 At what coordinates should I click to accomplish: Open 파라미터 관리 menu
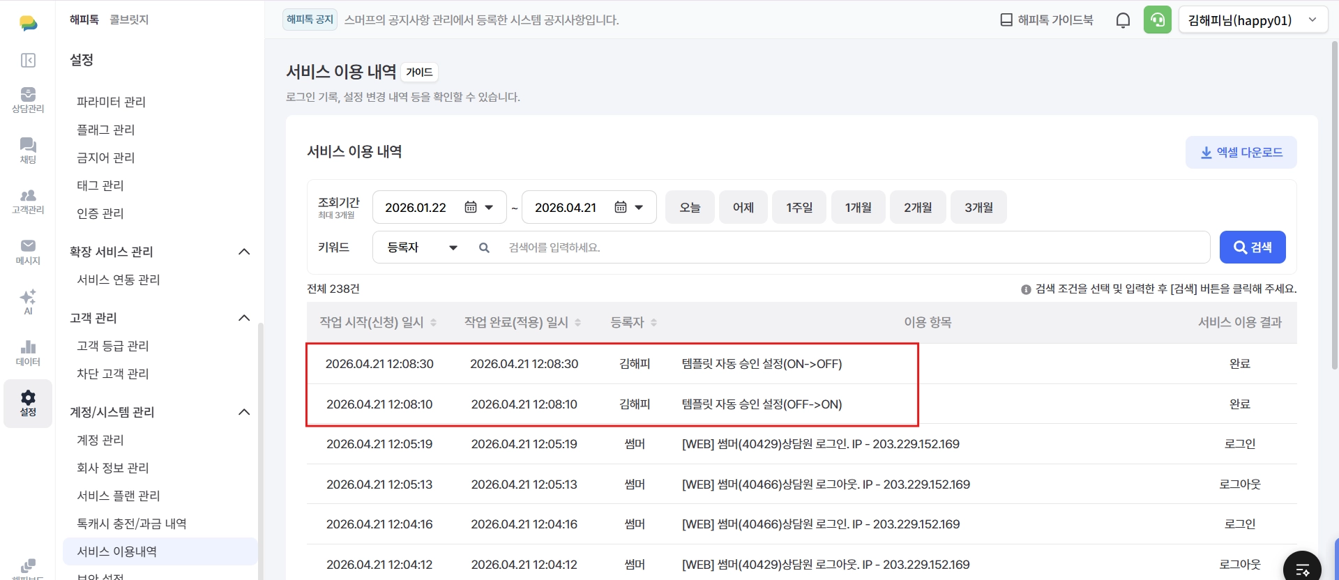tap(112, 102)
